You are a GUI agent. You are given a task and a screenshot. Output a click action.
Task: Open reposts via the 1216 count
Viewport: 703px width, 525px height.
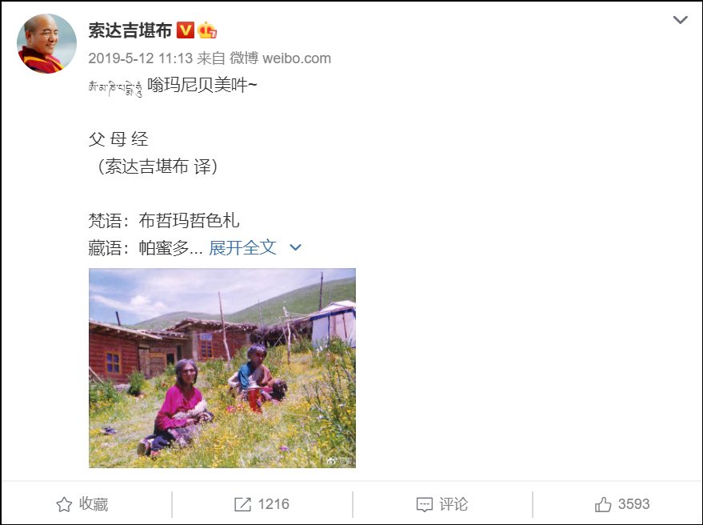(x=274, y=504)
